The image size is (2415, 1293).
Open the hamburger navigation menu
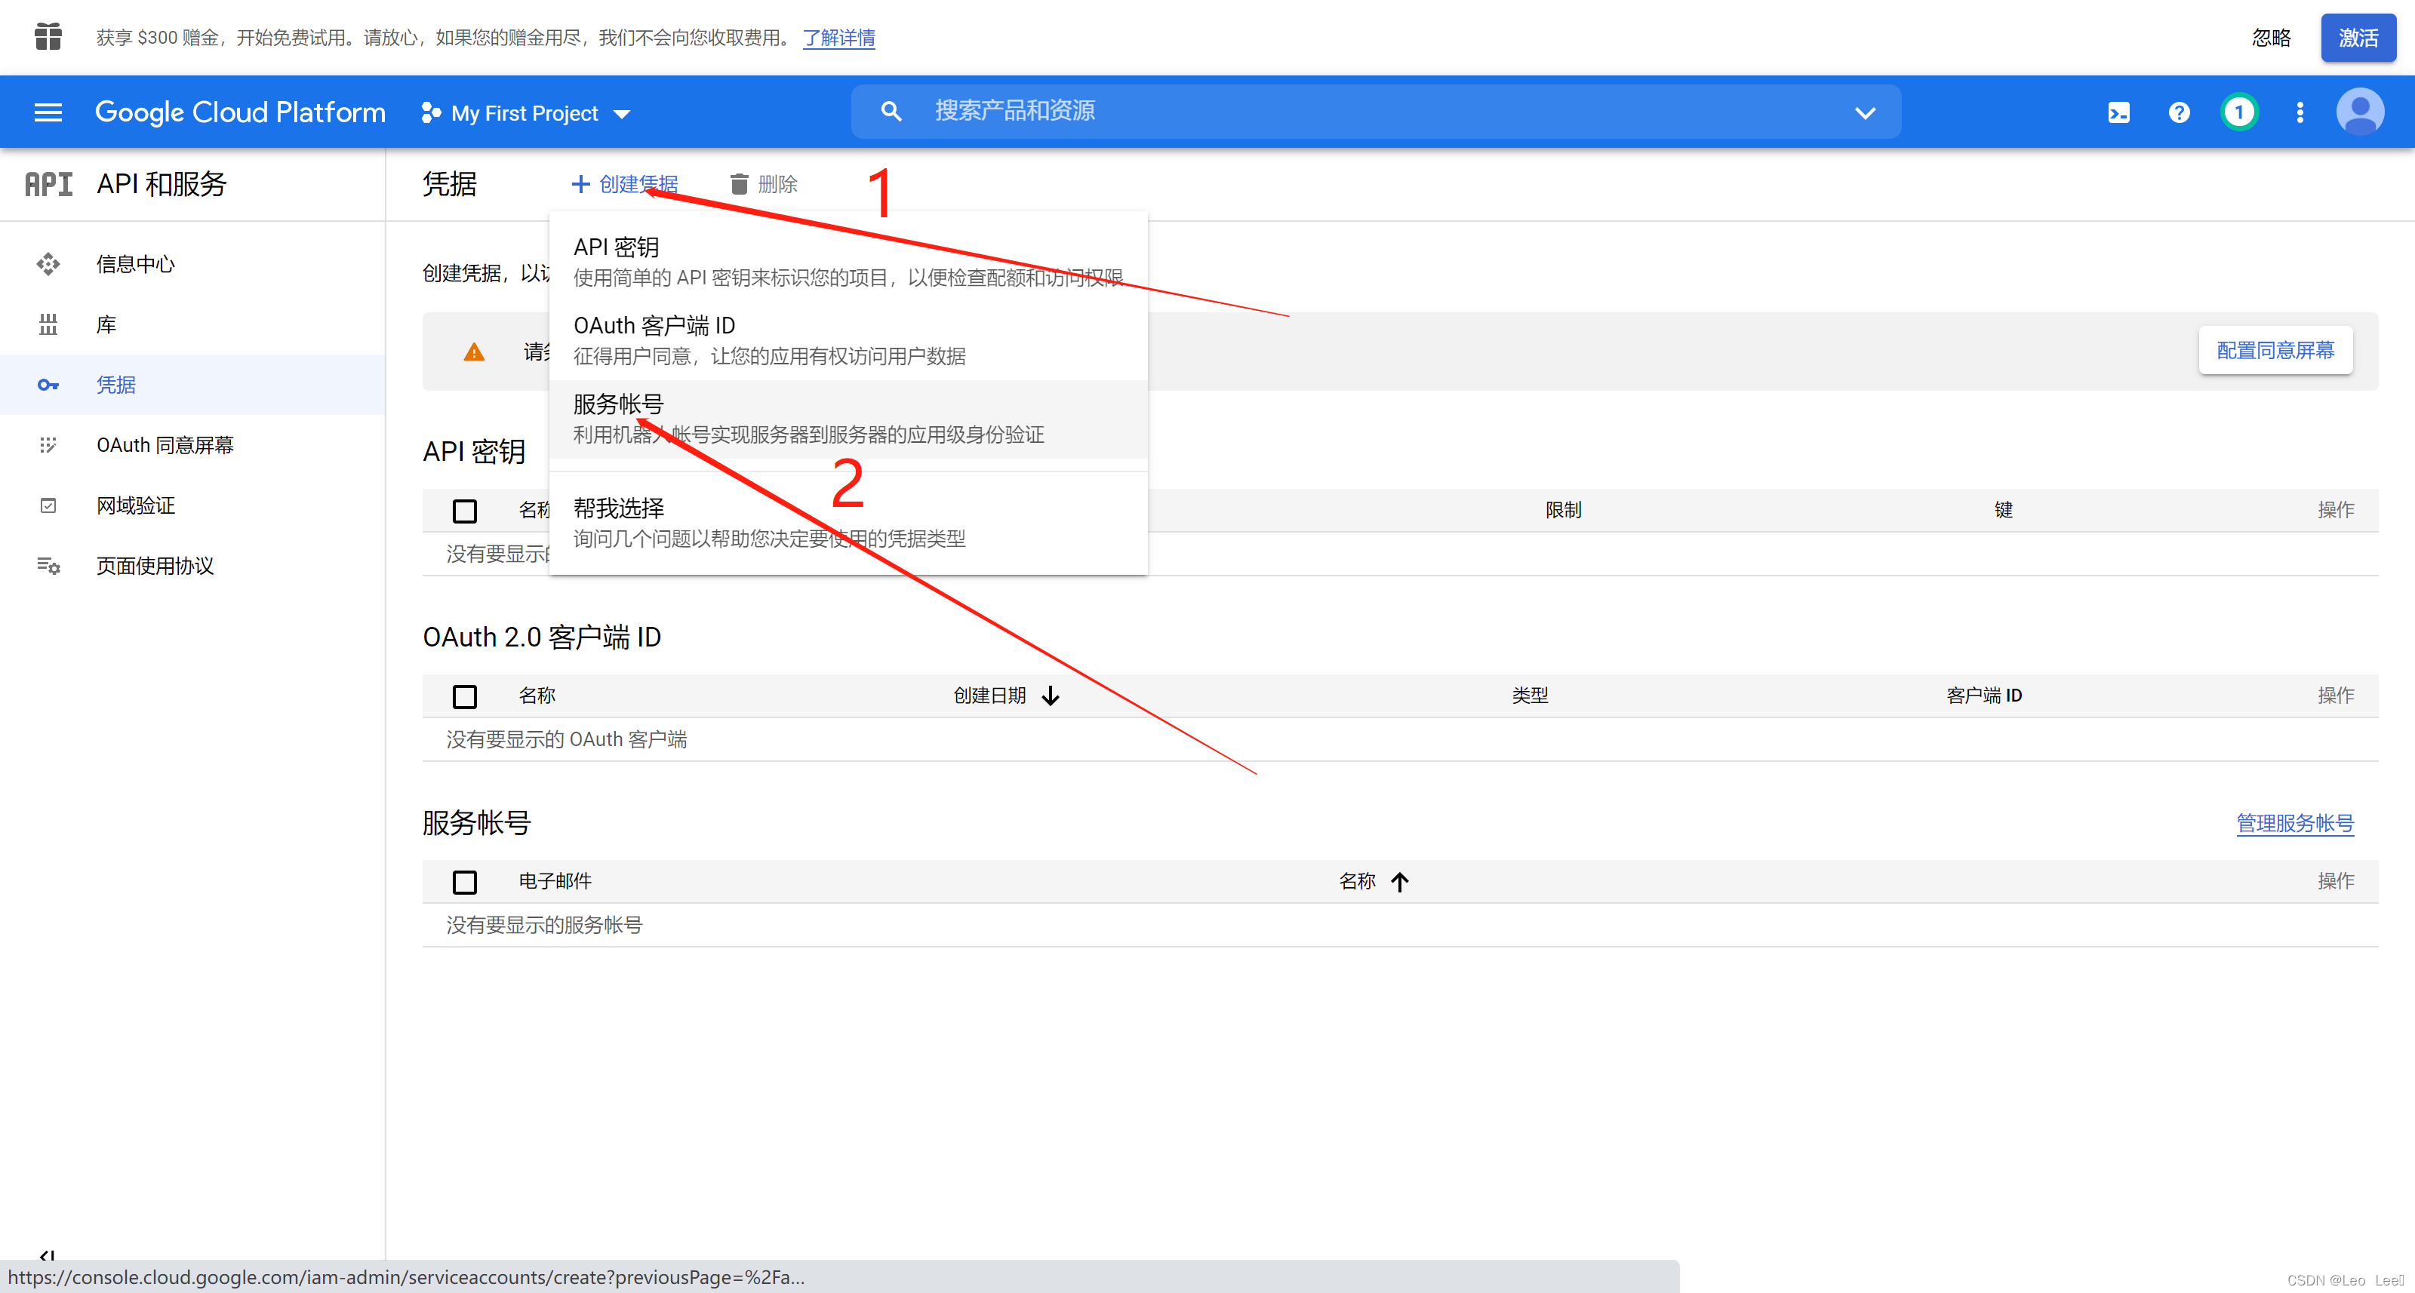pyautogui.click(x=48, y=112)
